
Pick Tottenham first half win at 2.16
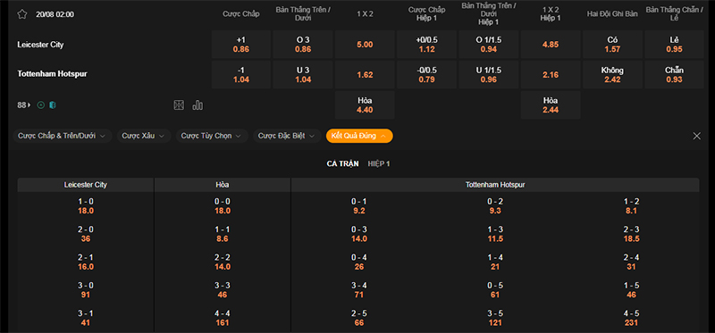click(x=551, y=75)
